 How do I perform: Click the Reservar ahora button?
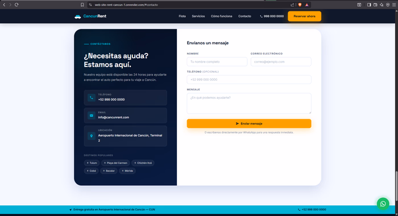coord(304,16)
